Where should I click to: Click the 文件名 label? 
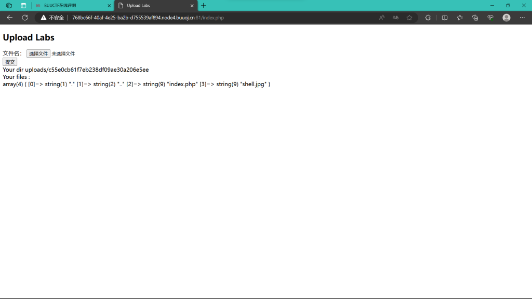(x=12, y=53)
